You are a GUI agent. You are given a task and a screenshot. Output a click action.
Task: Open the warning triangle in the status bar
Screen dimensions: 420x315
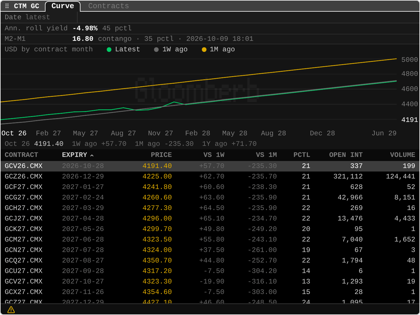(x=11, y=310)
